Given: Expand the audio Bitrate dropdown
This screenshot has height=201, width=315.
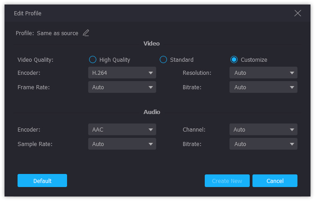Looking at the screenshot, I should (263, 144).
